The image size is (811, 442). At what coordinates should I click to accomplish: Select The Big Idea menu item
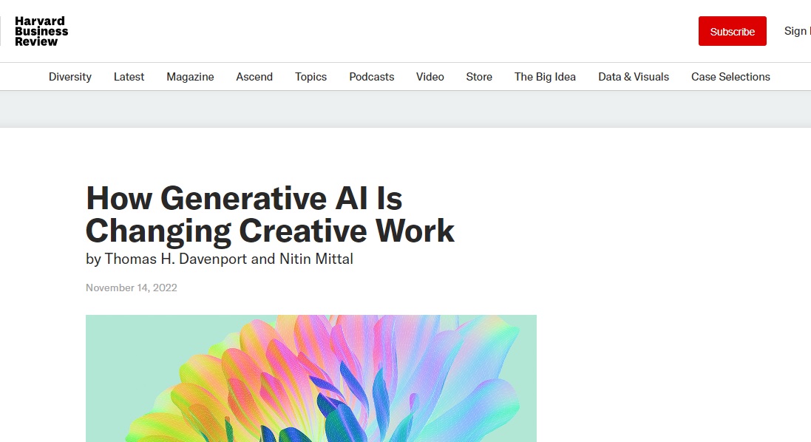545,77
